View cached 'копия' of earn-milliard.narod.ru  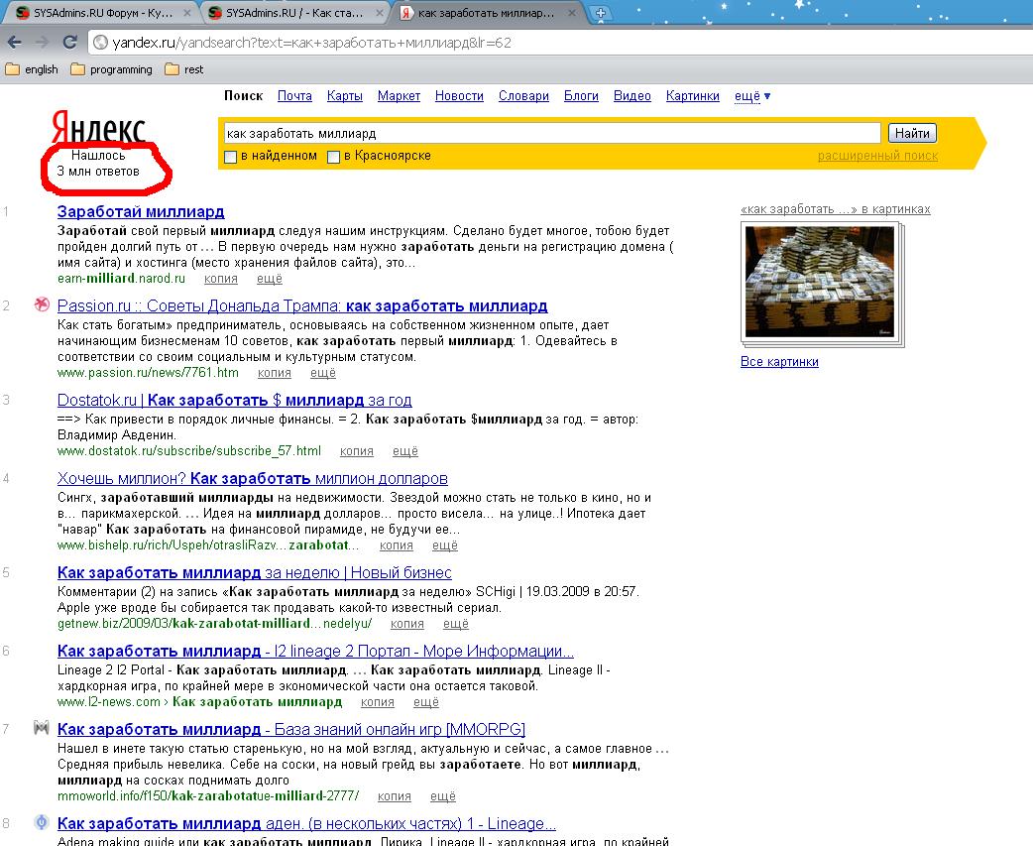tap(221, 279)
